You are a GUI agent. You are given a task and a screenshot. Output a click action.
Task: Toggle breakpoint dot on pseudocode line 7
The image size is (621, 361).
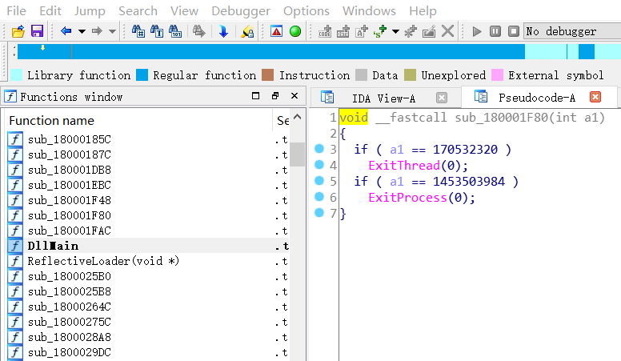[319, 213]
